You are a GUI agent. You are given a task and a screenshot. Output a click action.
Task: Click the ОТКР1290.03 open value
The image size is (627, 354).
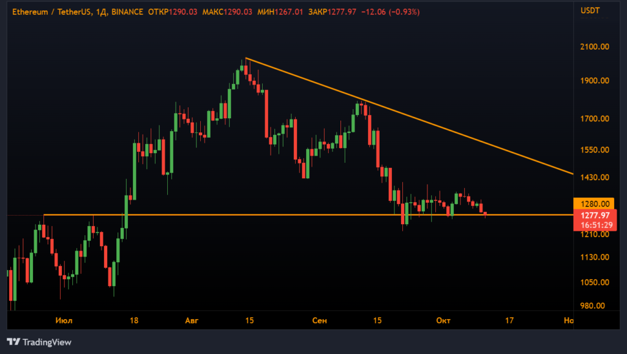173,12
